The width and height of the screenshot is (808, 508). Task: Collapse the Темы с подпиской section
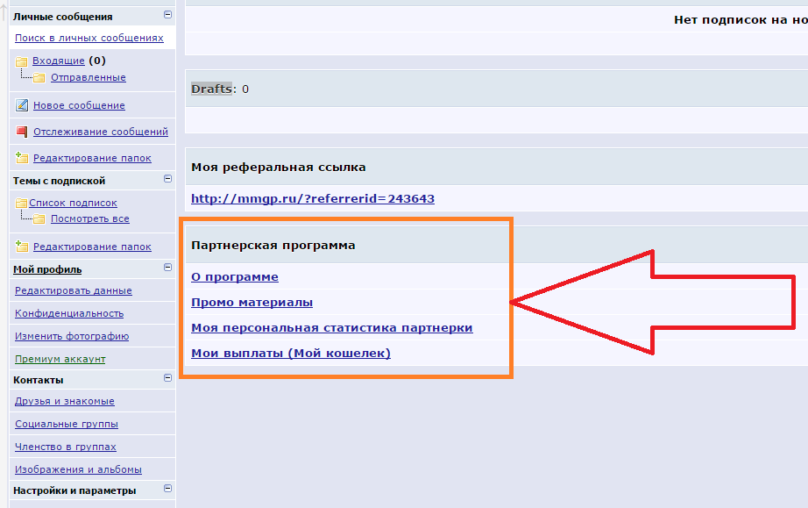tap(167, 179)
